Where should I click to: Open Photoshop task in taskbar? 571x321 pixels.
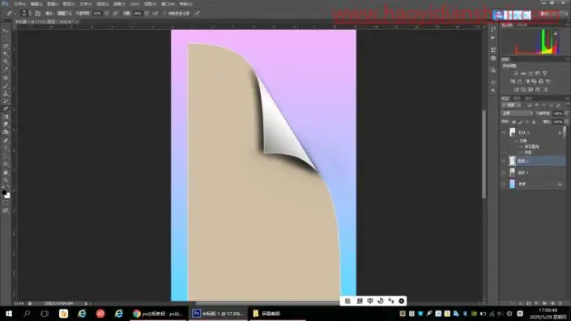click(218, 314)
